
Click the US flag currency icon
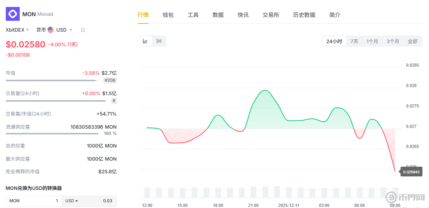51,30
